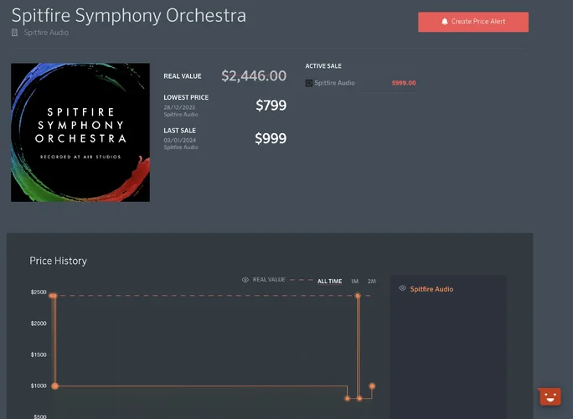Open Spitfire Audio developer link under title
The image size is (573, 419).
coord(45,33)
